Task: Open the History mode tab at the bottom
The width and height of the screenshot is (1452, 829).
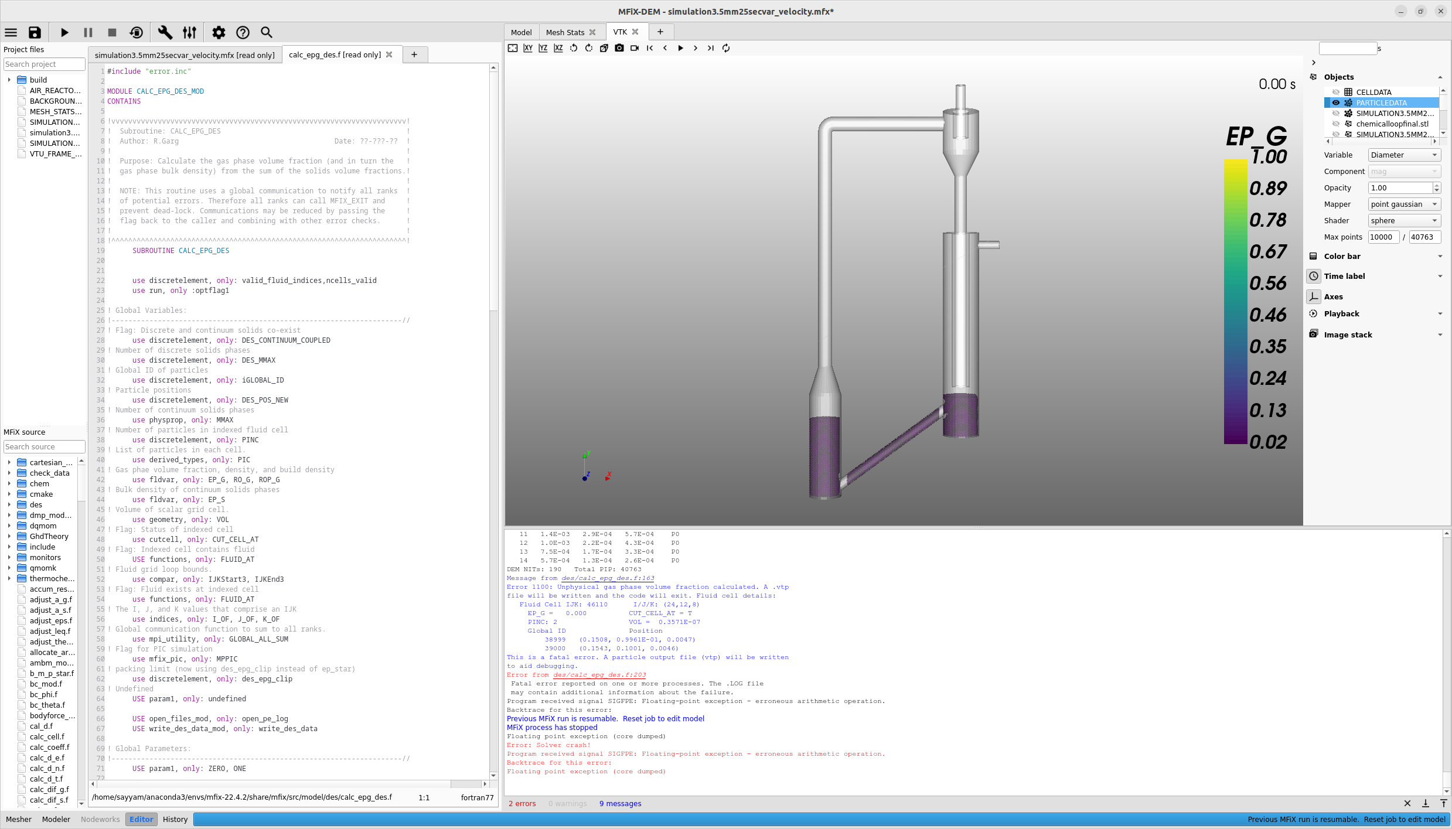Action: 175,819
